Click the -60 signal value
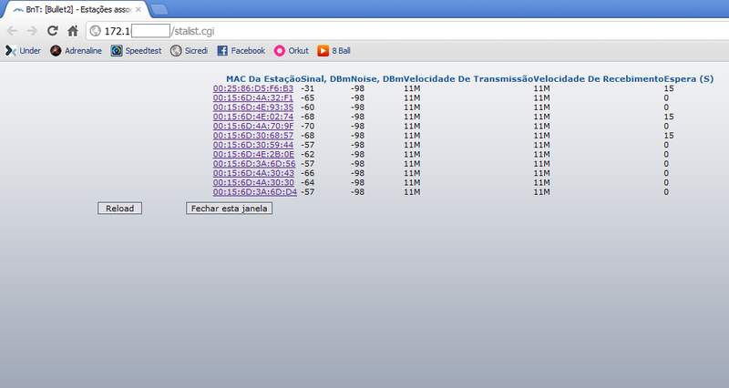This screenshot has width=729, height=388. pyautogui.click(x=307, y=107)
